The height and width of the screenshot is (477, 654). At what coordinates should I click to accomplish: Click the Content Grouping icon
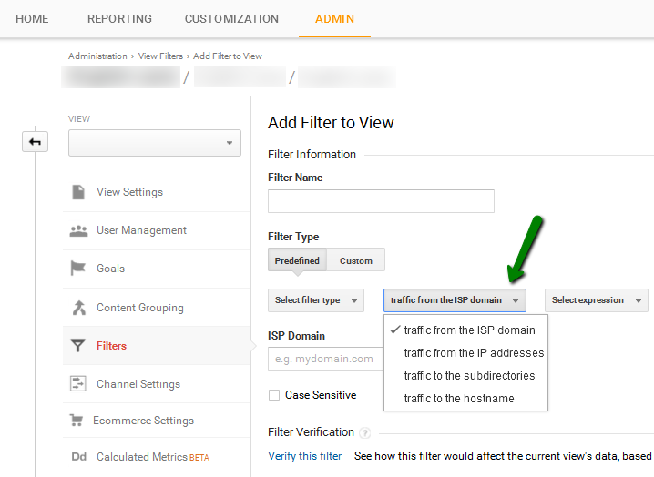pos(79,308)
